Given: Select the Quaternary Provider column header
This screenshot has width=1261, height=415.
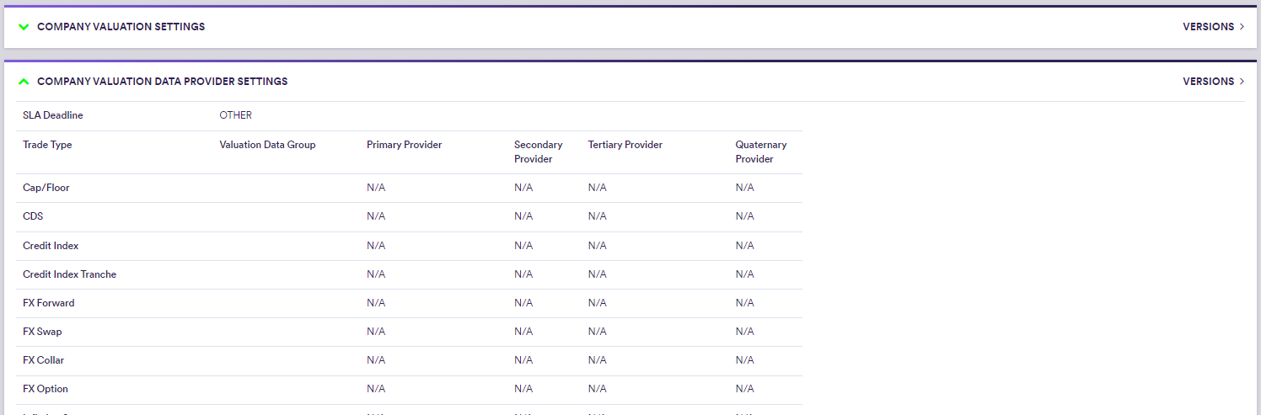Looking at the screenshot, I should tap(760, 152).
